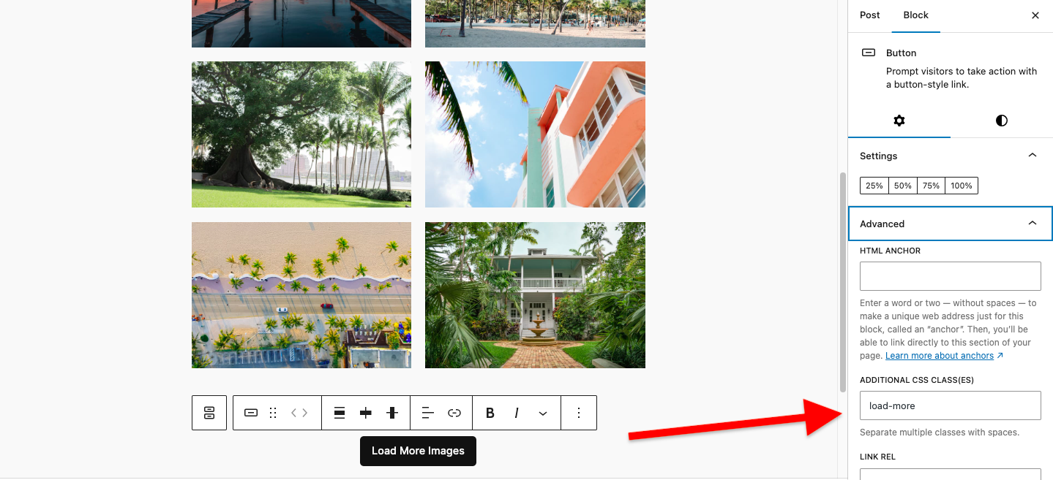Screen dimensions: 1053x480
Task: Switch to the Post tab
Action: click(870, 15)
